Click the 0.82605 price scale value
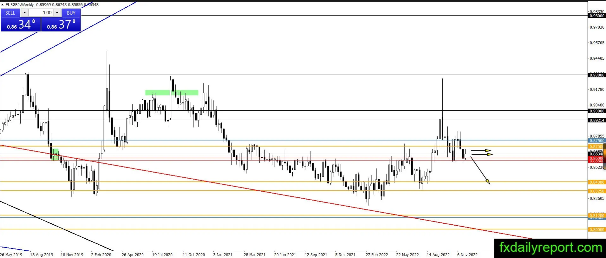This screenshot has width=606, height=258. 597,198
